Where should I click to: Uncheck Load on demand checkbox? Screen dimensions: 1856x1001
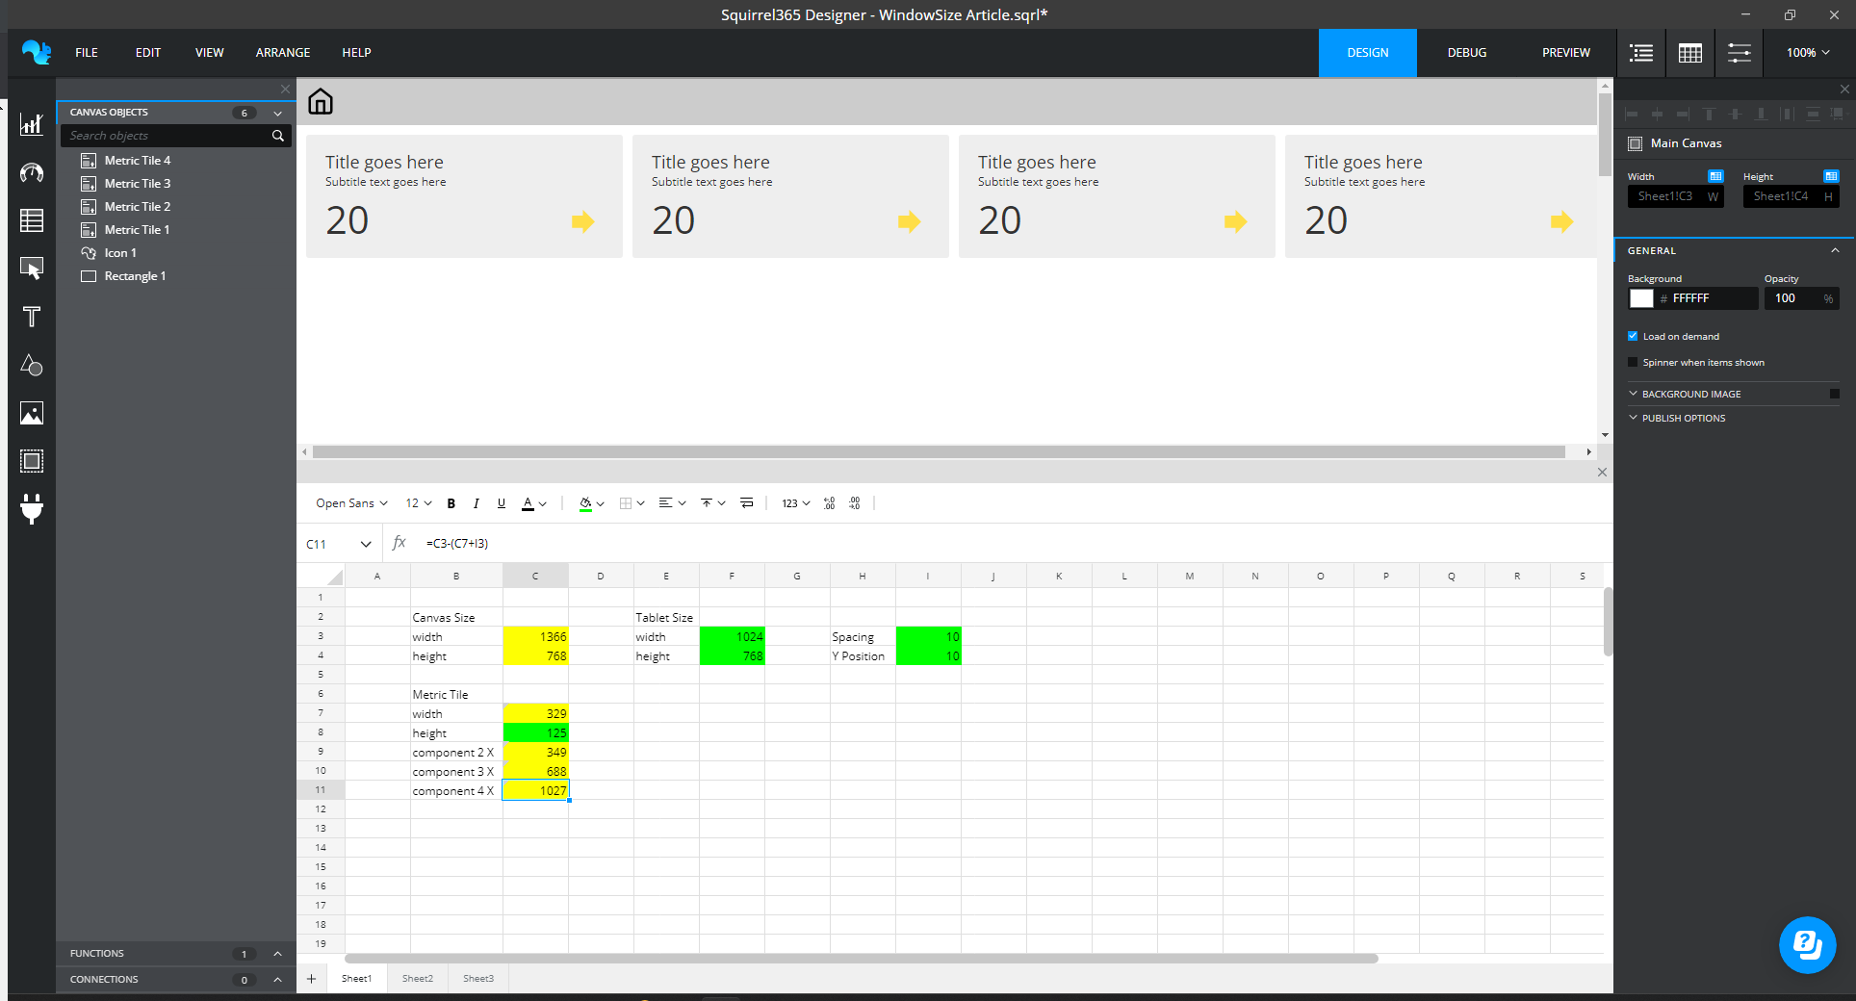(x=1633, y=336)
